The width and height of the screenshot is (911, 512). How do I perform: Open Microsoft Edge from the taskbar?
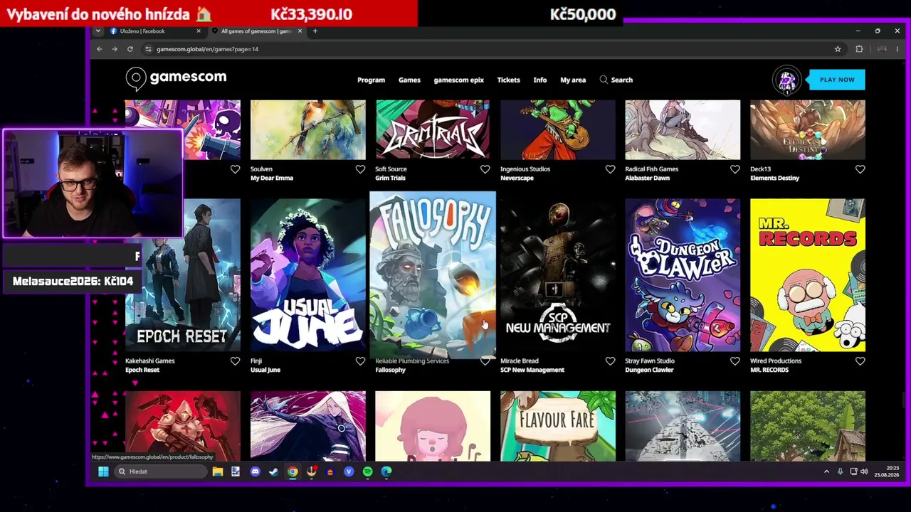coord(386,471)
